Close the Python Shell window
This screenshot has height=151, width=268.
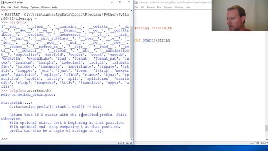129,3
